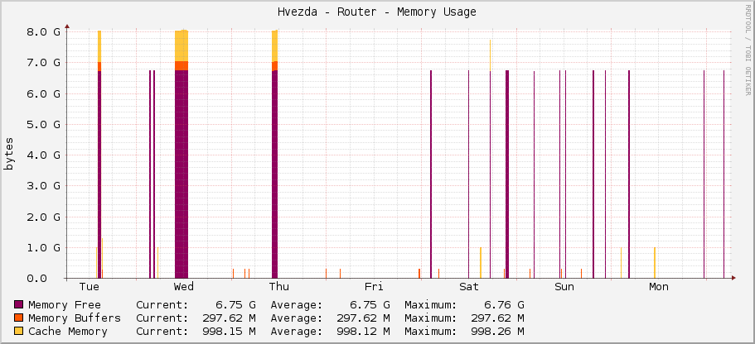Click Cache Memory average value '998.12 M'
Screen dimensions: 755x344
(364, 332)
